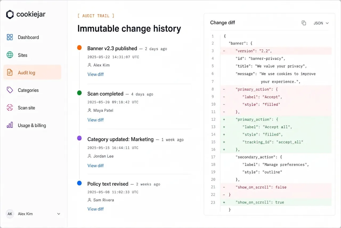Click the added line "label": "Accept all"

(x=276, y=127)
